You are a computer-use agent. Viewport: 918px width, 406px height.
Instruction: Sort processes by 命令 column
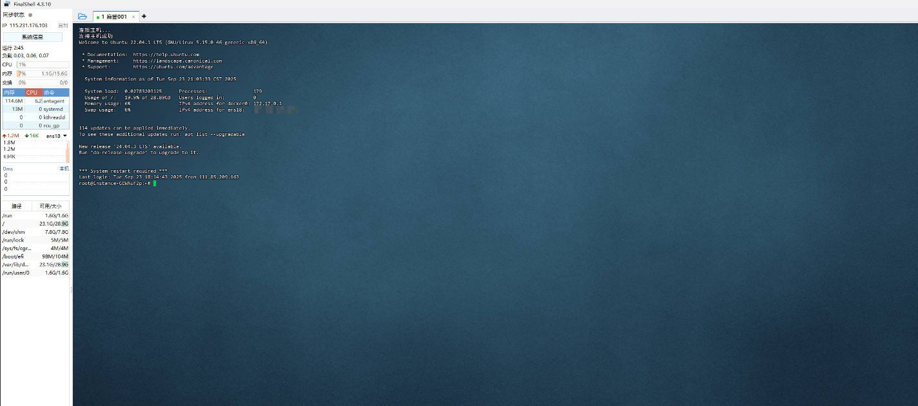[x=49, y=93]
